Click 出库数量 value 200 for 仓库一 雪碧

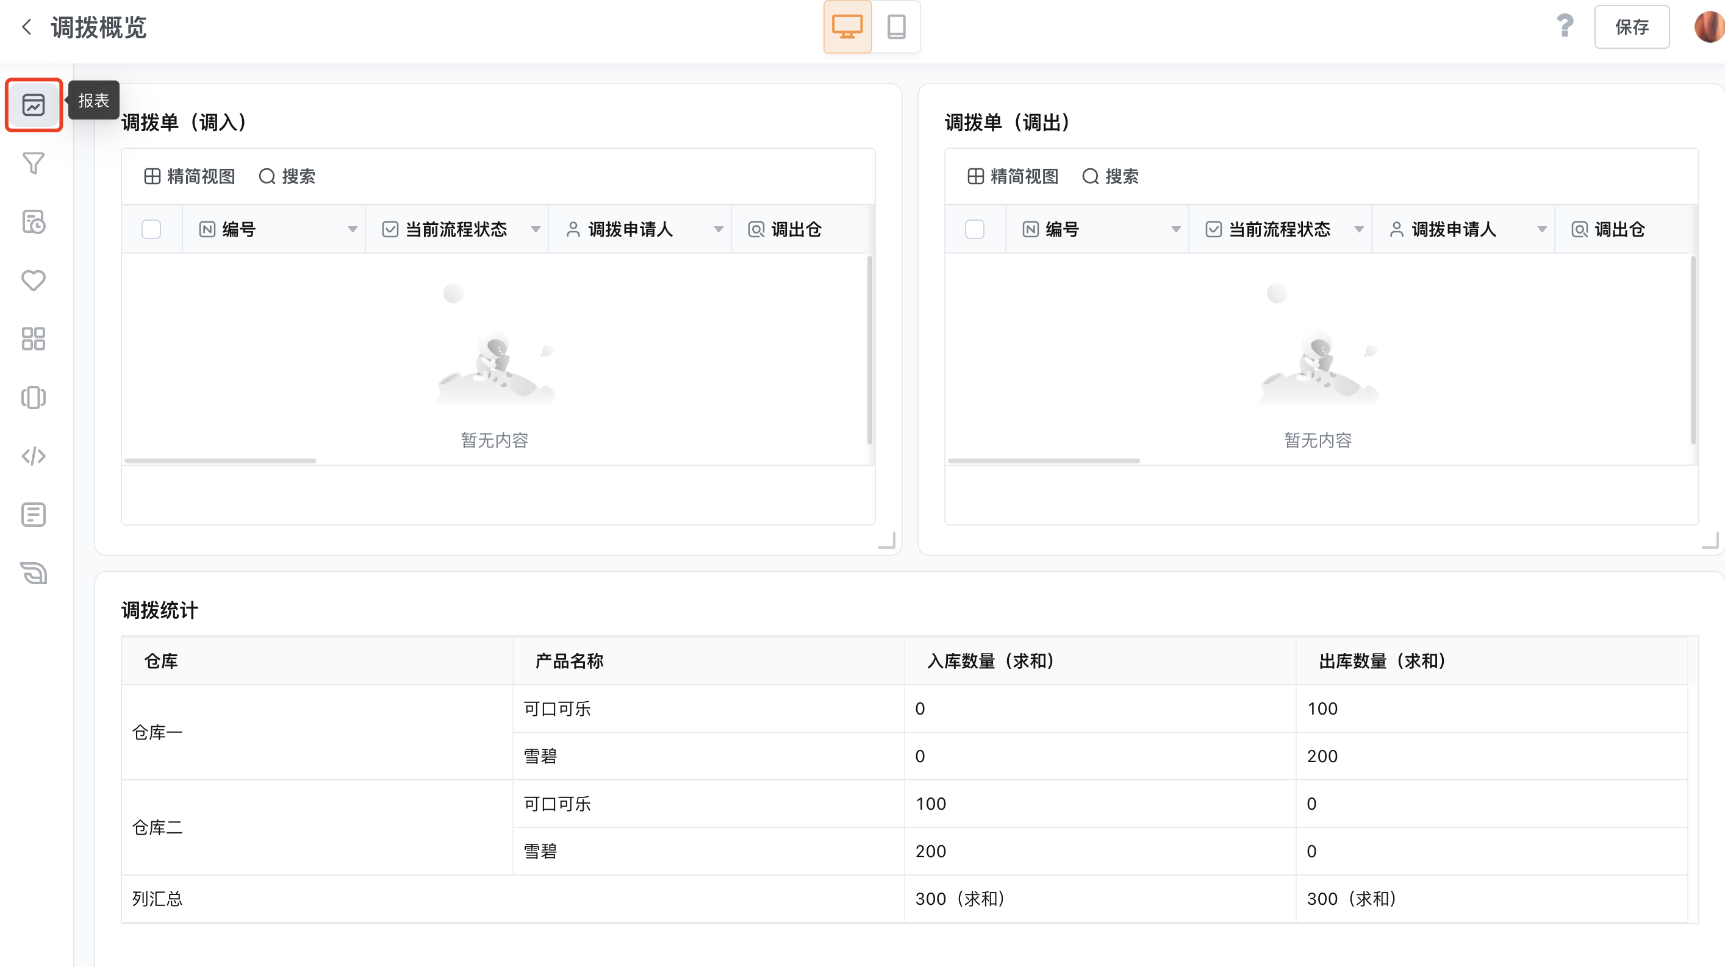click(x=1491, y=756)
